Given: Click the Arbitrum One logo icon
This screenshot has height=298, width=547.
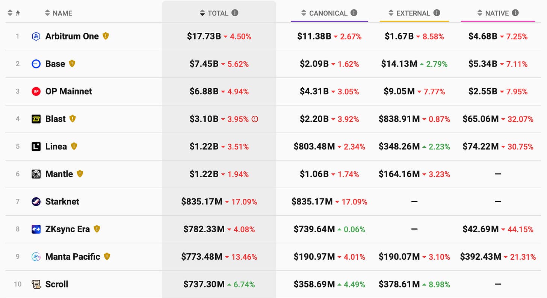Looking at the screenshot, I should [x=36, y=36].
